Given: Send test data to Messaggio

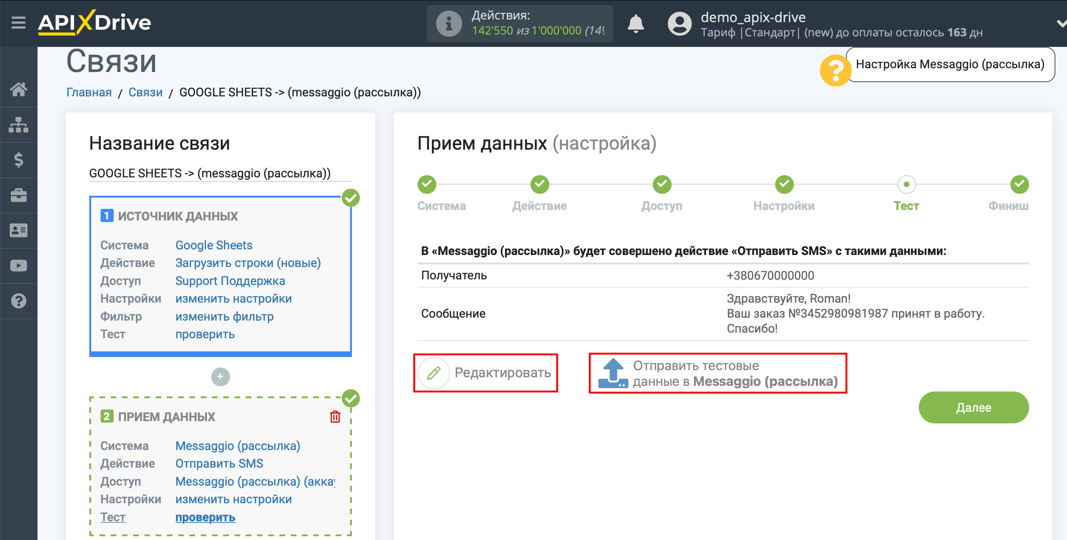Looking at the screenshot, I should (x=718, y=373).
